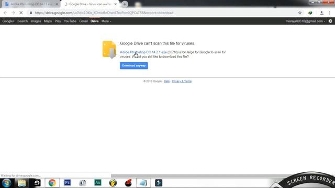The height and width of the screenshot is (188, 335).
Task: Open the black-and-white G taskbar app
Action: coord(37,183)
